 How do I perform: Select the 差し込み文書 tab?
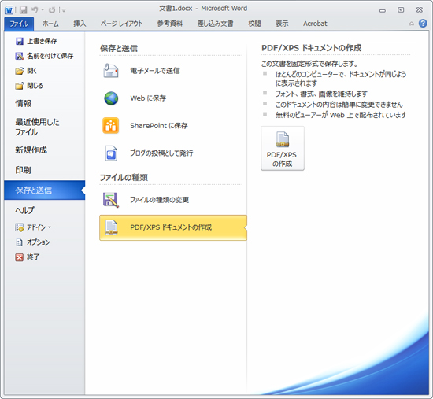pos(215,24)
